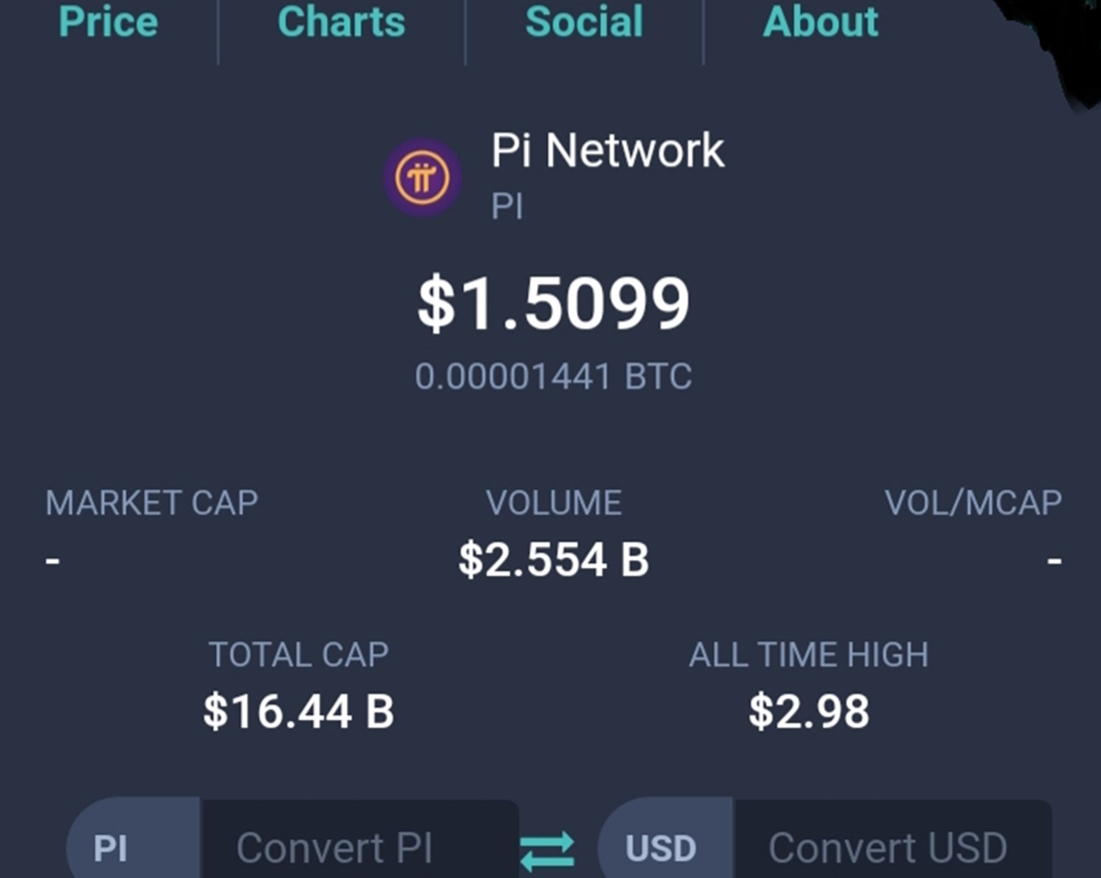
Task: Click the Pi Network coin logo icon
Action: [423, 178]
